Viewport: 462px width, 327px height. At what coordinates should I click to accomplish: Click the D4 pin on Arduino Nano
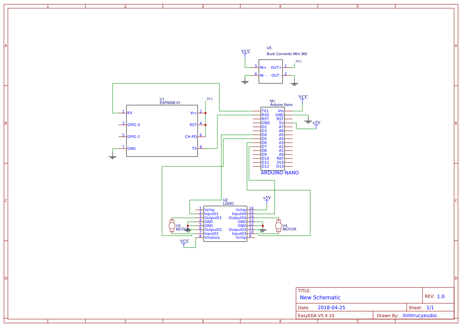(x=264, y=135)
